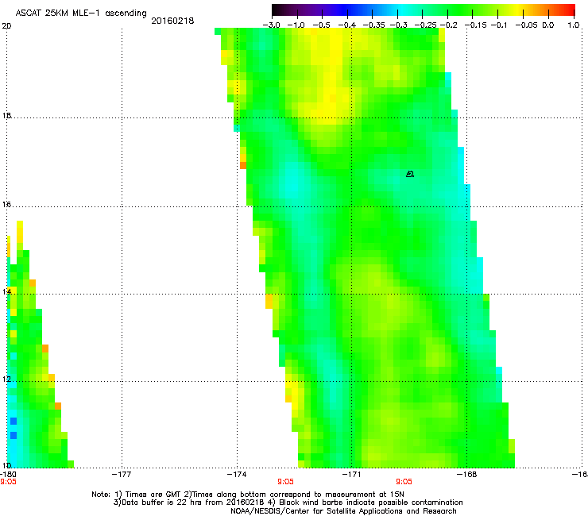This screenshot has width=588, height=516.
Task: Click the -0.5 color scale label
Action: 321,25
